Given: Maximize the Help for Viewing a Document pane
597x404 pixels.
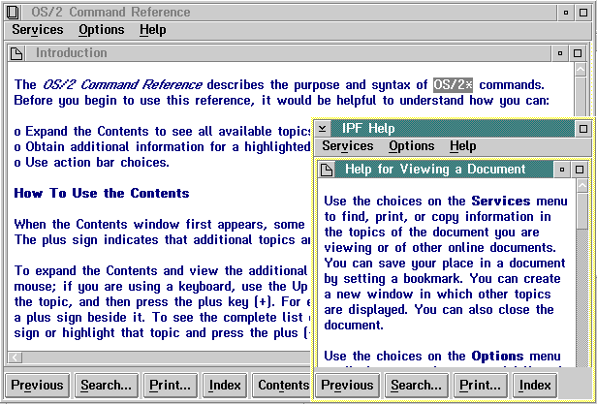Looking at the screenshot, I should coord(580,170).
